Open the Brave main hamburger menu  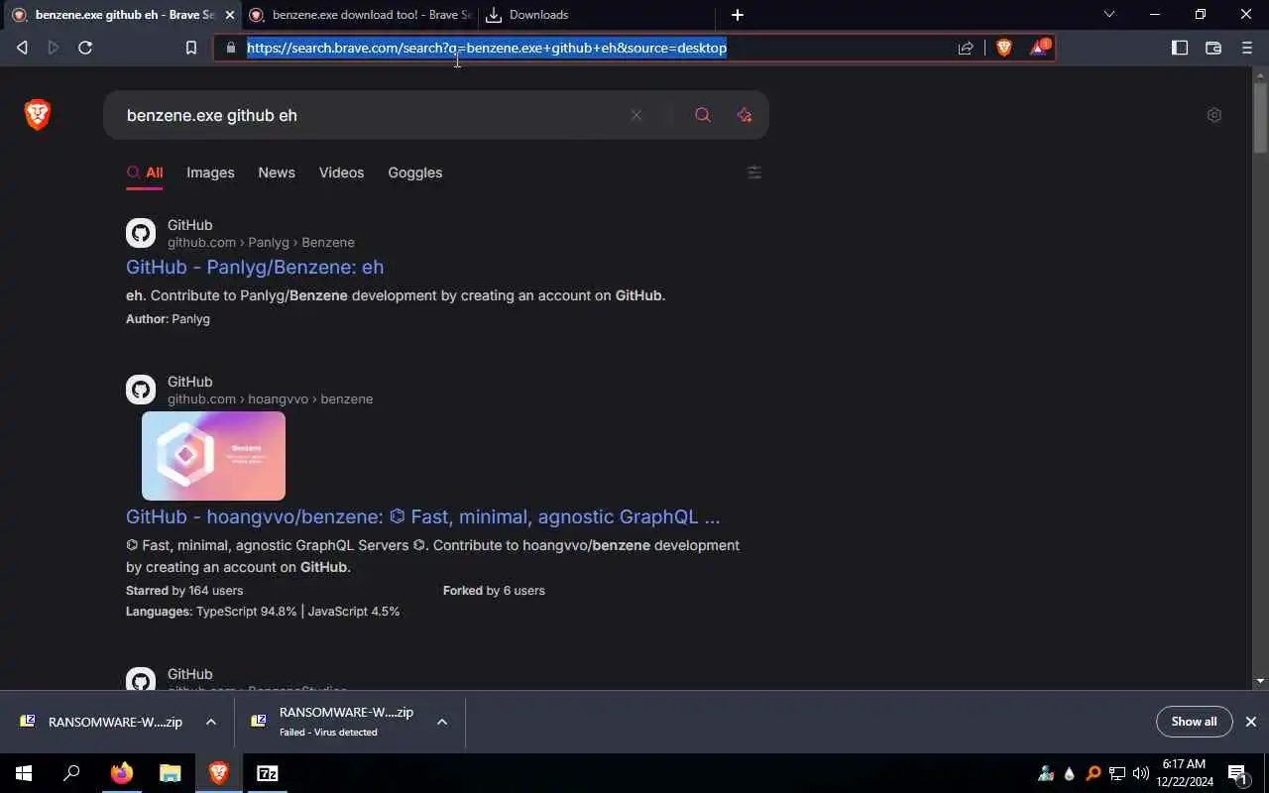coord(1247,48)
